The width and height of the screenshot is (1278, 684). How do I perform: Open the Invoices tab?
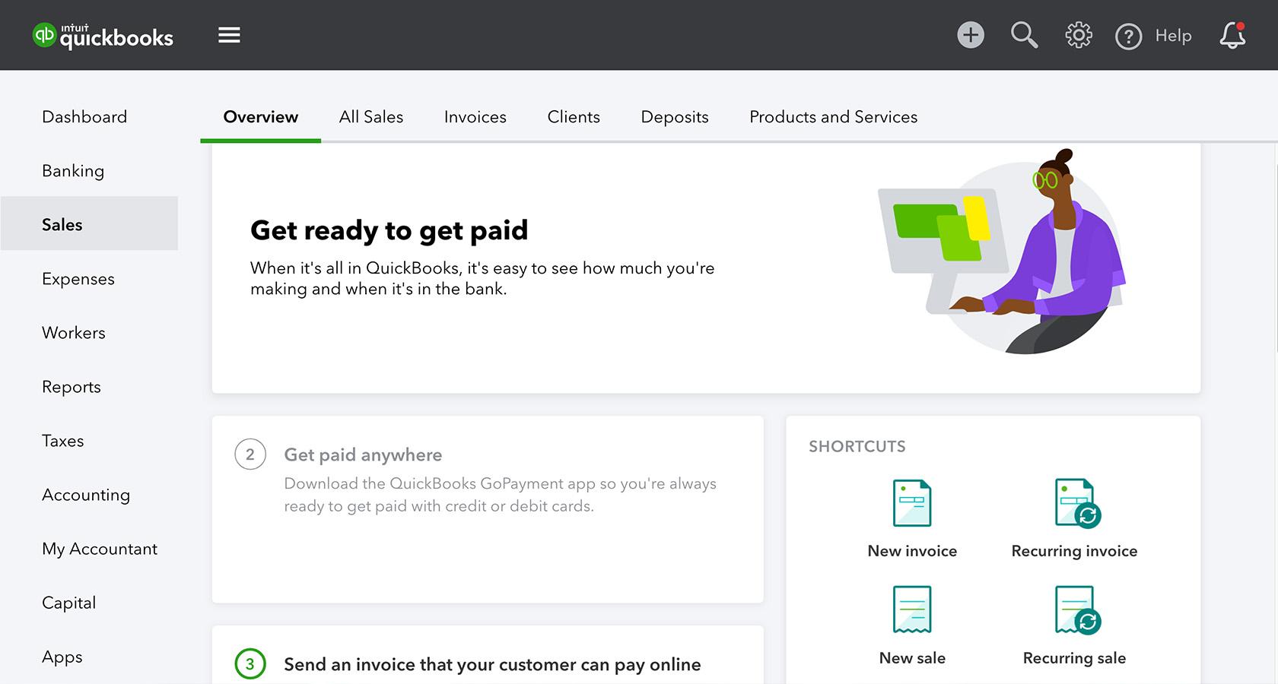(x=475, y=117)
